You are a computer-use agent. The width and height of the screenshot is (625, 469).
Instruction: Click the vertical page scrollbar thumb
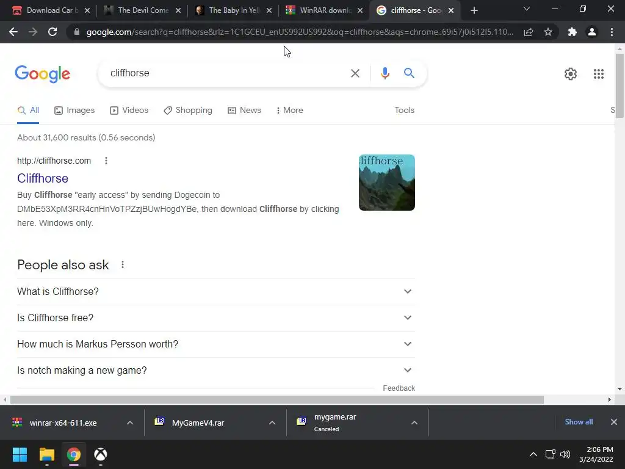tap(620, 85)
